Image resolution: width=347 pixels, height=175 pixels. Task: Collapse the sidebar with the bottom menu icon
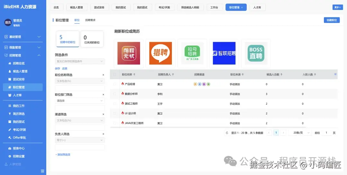[x=42, y=171]
